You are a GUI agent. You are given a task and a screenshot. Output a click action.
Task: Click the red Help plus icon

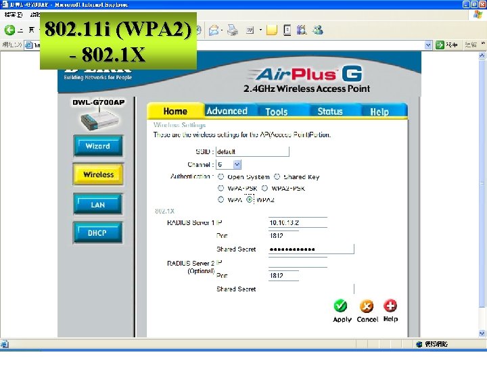(x=390, y=306)
